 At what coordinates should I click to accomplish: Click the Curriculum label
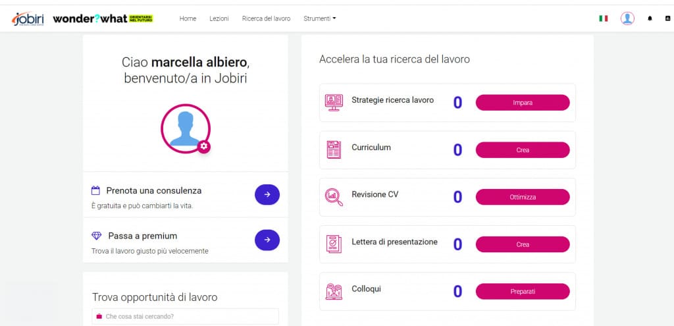pos(371,147)
